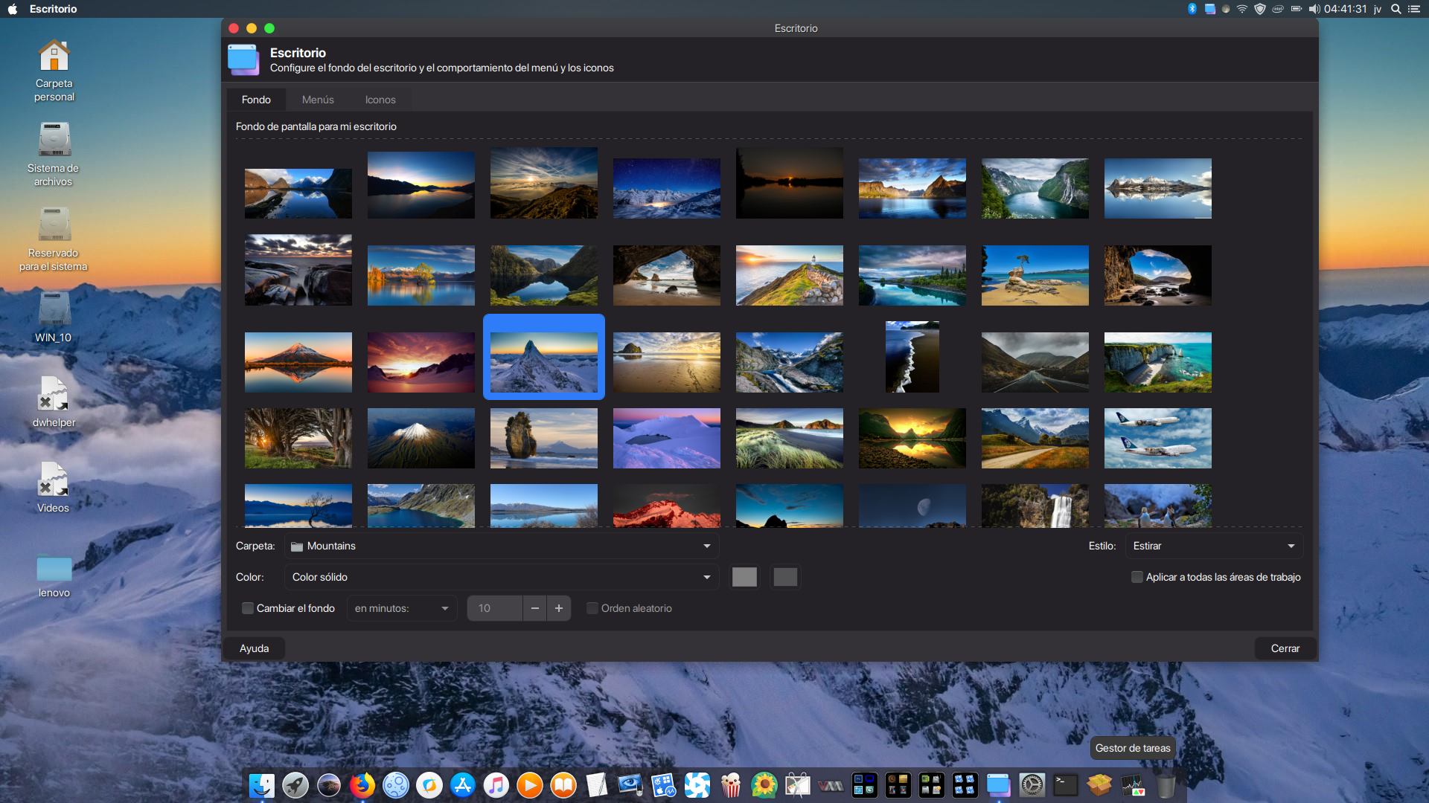
Task: Choose the twisted forest trees wallpaper
Action: (x=298, y=438)
